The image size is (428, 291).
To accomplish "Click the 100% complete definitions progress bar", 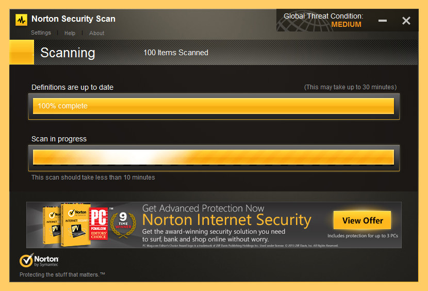I will 213,106.
